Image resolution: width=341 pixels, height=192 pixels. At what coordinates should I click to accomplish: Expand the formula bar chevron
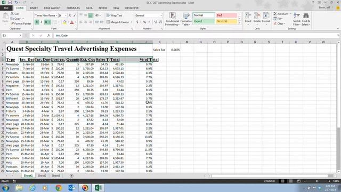click(x=338, y=35)
